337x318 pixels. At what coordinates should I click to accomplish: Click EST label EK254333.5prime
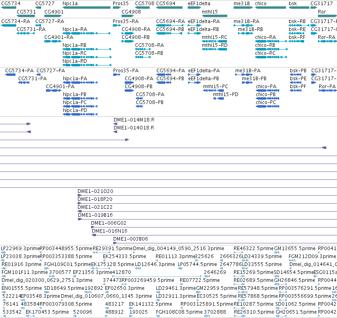click(x=124, y=256)
